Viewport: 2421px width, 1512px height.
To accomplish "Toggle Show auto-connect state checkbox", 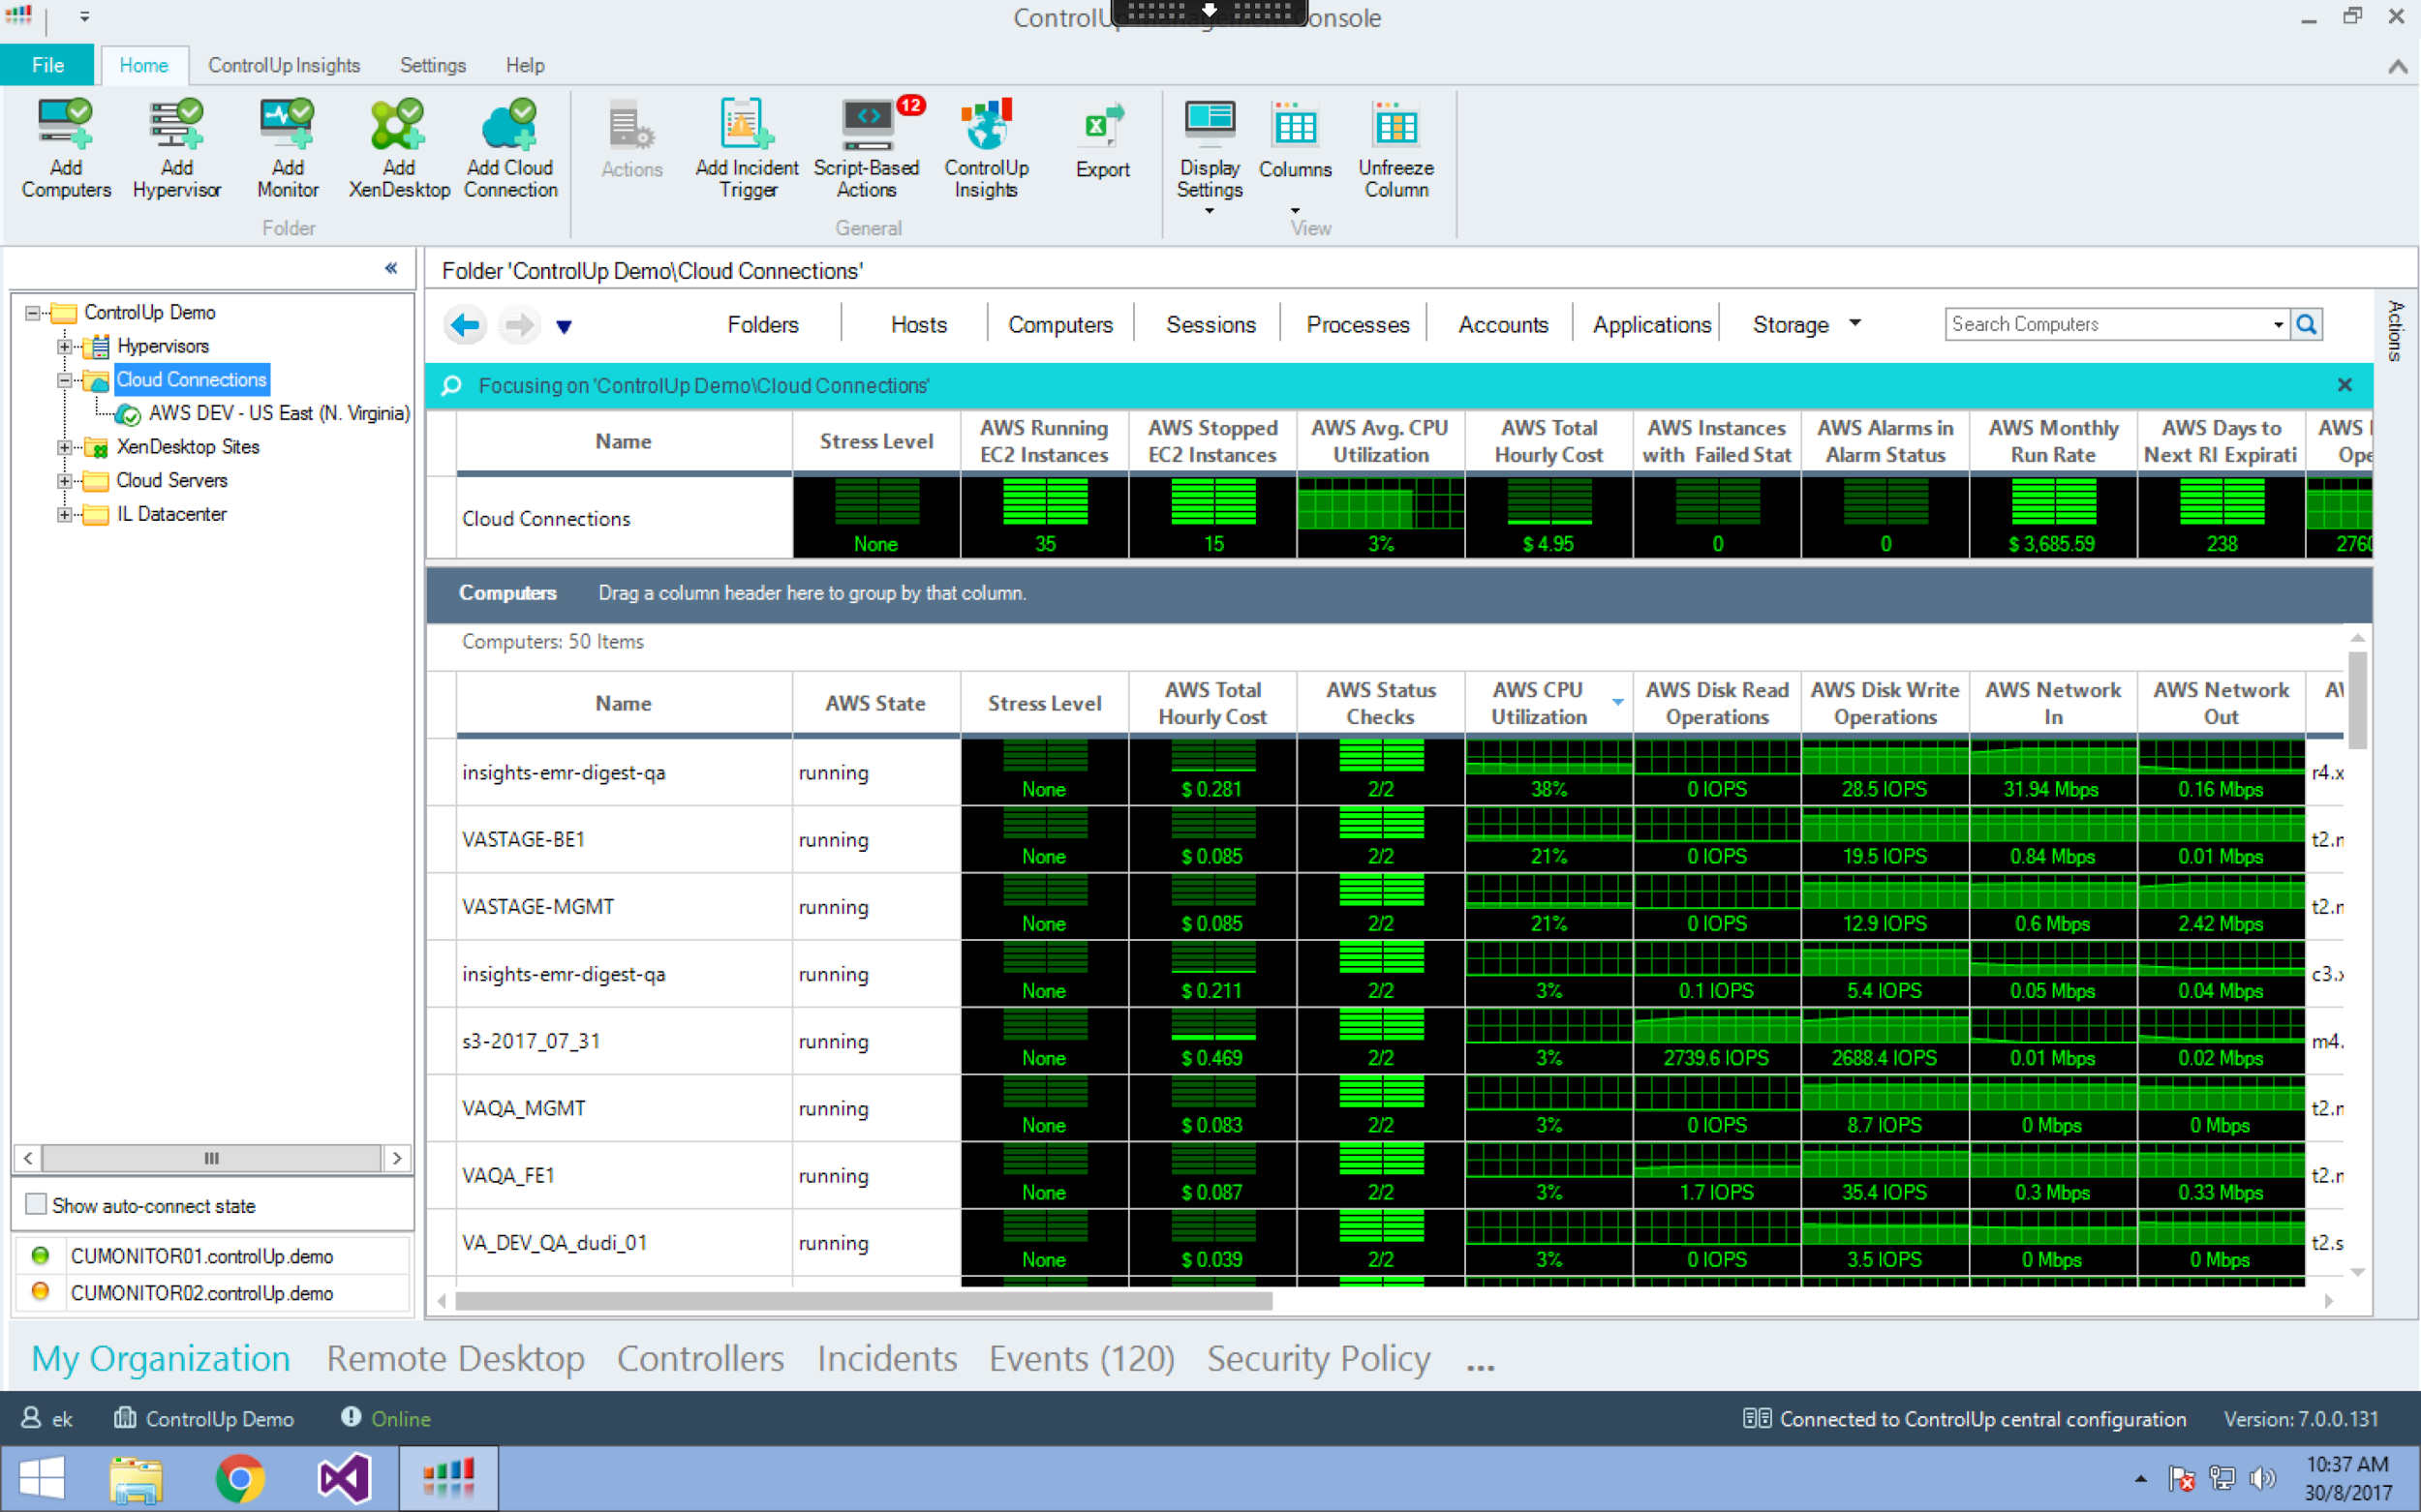I will 36,1204.
